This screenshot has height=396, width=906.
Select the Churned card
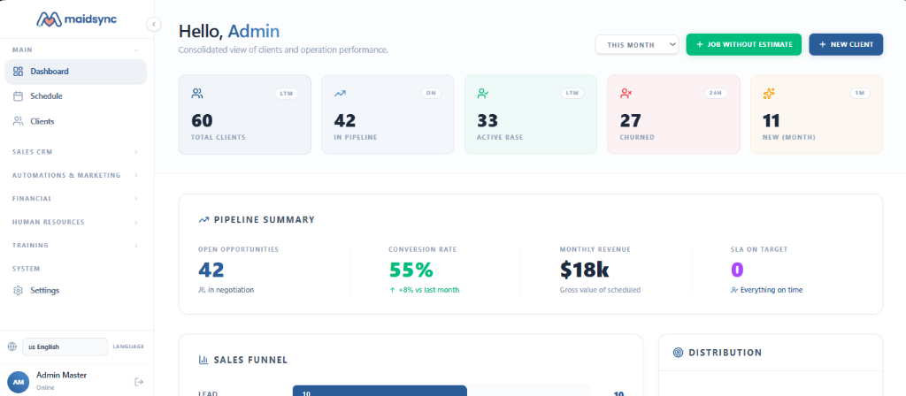[x=673, y=115]
